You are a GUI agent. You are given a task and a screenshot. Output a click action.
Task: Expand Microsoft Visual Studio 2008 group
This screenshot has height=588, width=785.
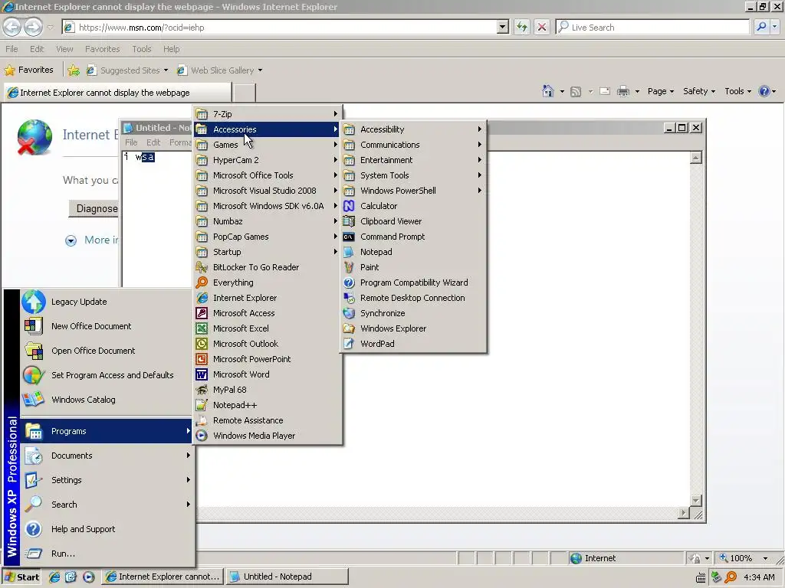point(268,191)
